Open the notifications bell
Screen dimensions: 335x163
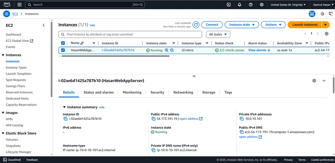pos(240,5)
